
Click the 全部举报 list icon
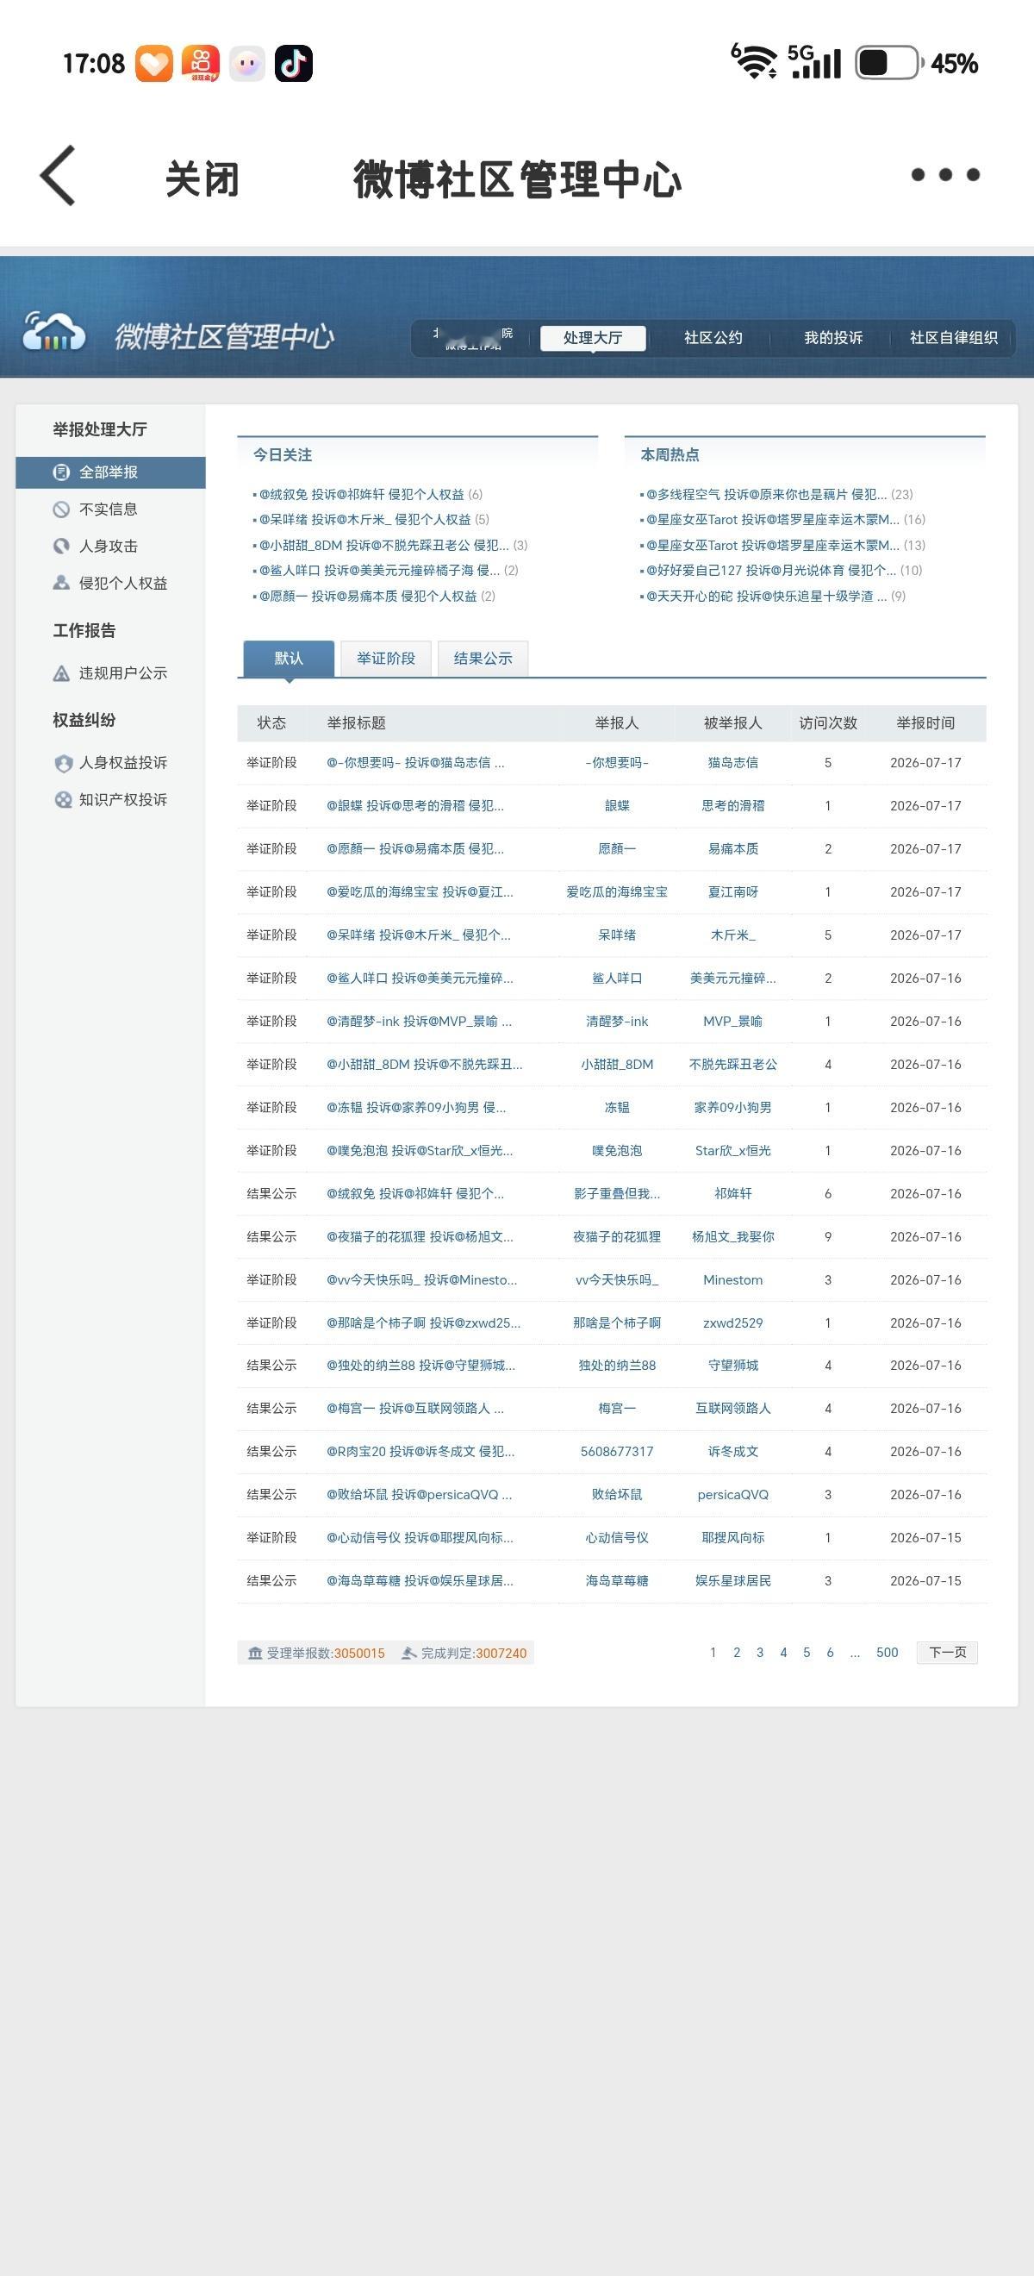[x=61, y=472]
